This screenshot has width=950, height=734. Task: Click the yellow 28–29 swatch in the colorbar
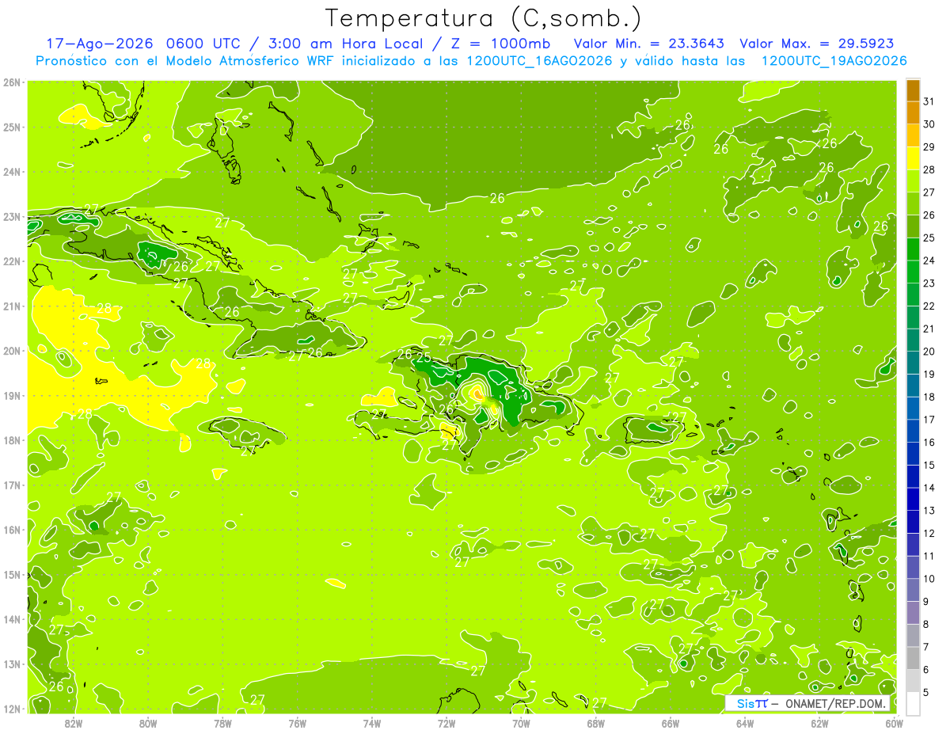pyautogui.click(x=913, y=158)
